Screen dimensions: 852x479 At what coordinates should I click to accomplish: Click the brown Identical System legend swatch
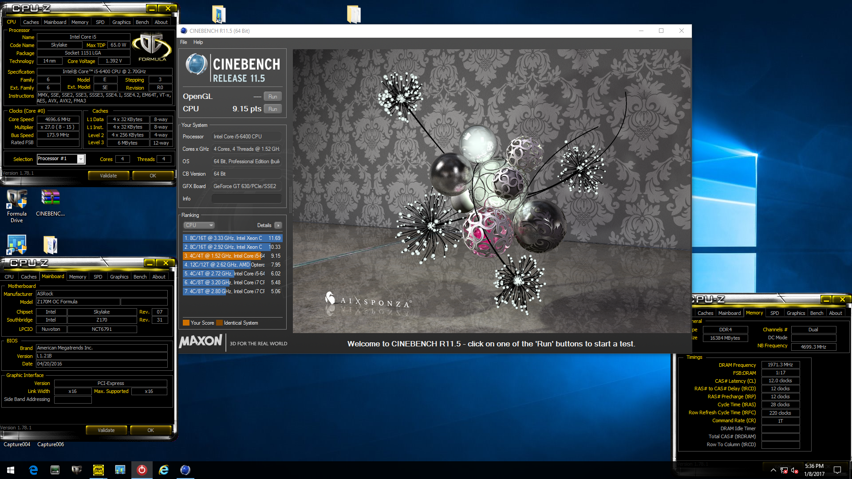point(219,323)
